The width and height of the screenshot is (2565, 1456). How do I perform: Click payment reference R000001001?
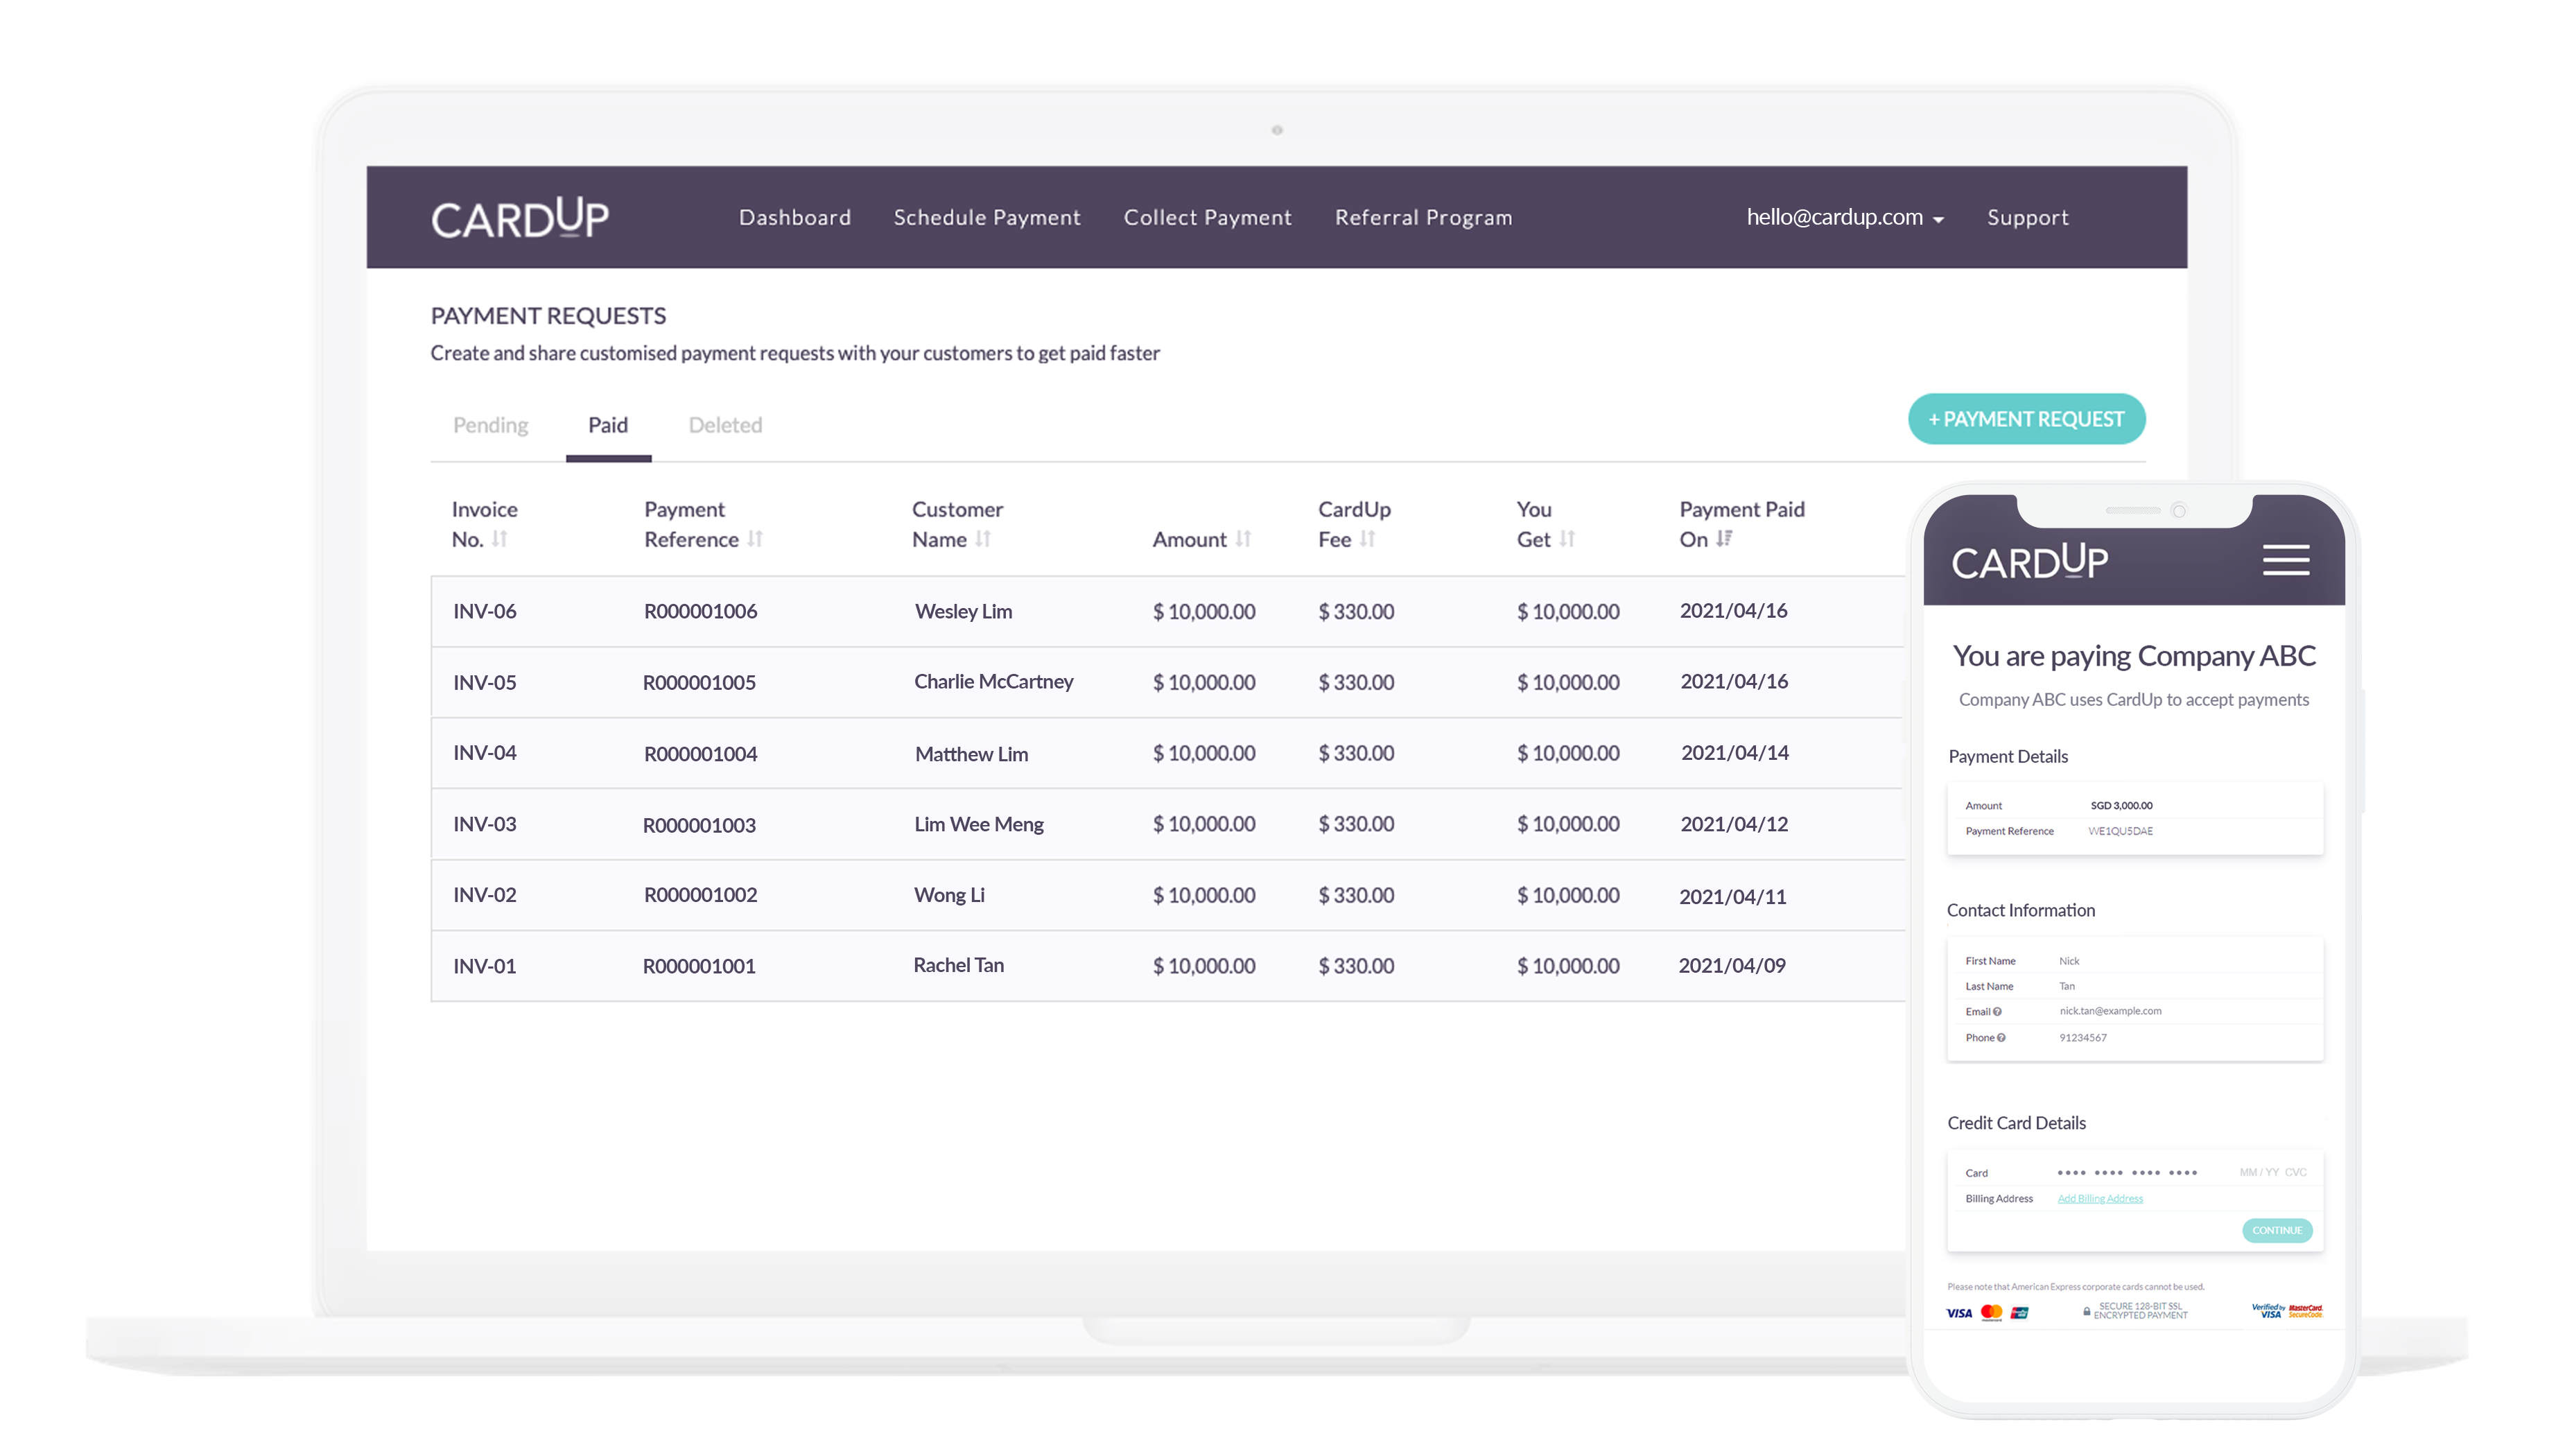pyautogui.click(x=699, y=966)
